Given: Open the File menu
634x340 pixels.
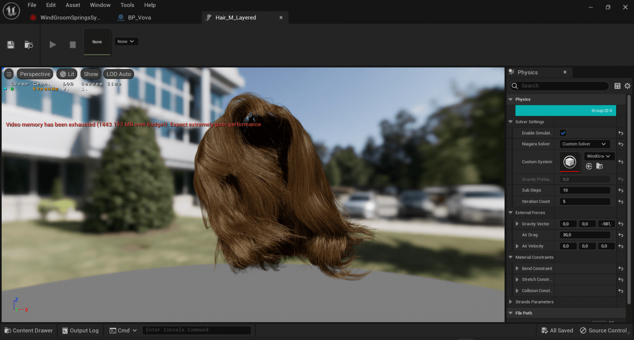Looking at the screenshot, I should tap(32, 5).
